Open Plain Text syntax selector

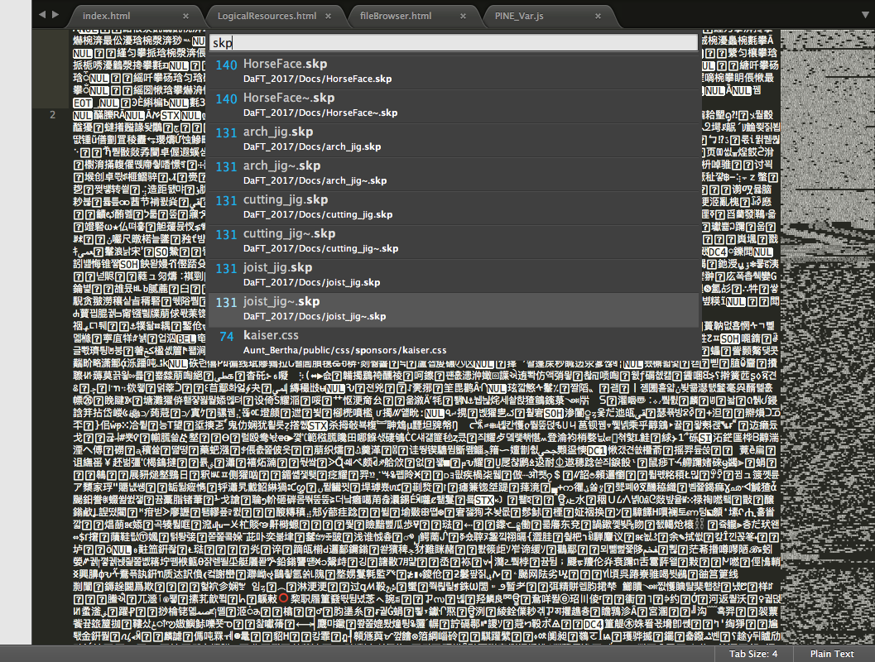click(831, 654)
